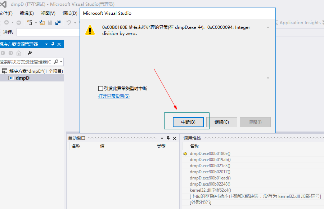Viewport: 324px width, 209px height.
Task: Click the yellow warning icon in the exception dialog
Action: pos(90,29)
